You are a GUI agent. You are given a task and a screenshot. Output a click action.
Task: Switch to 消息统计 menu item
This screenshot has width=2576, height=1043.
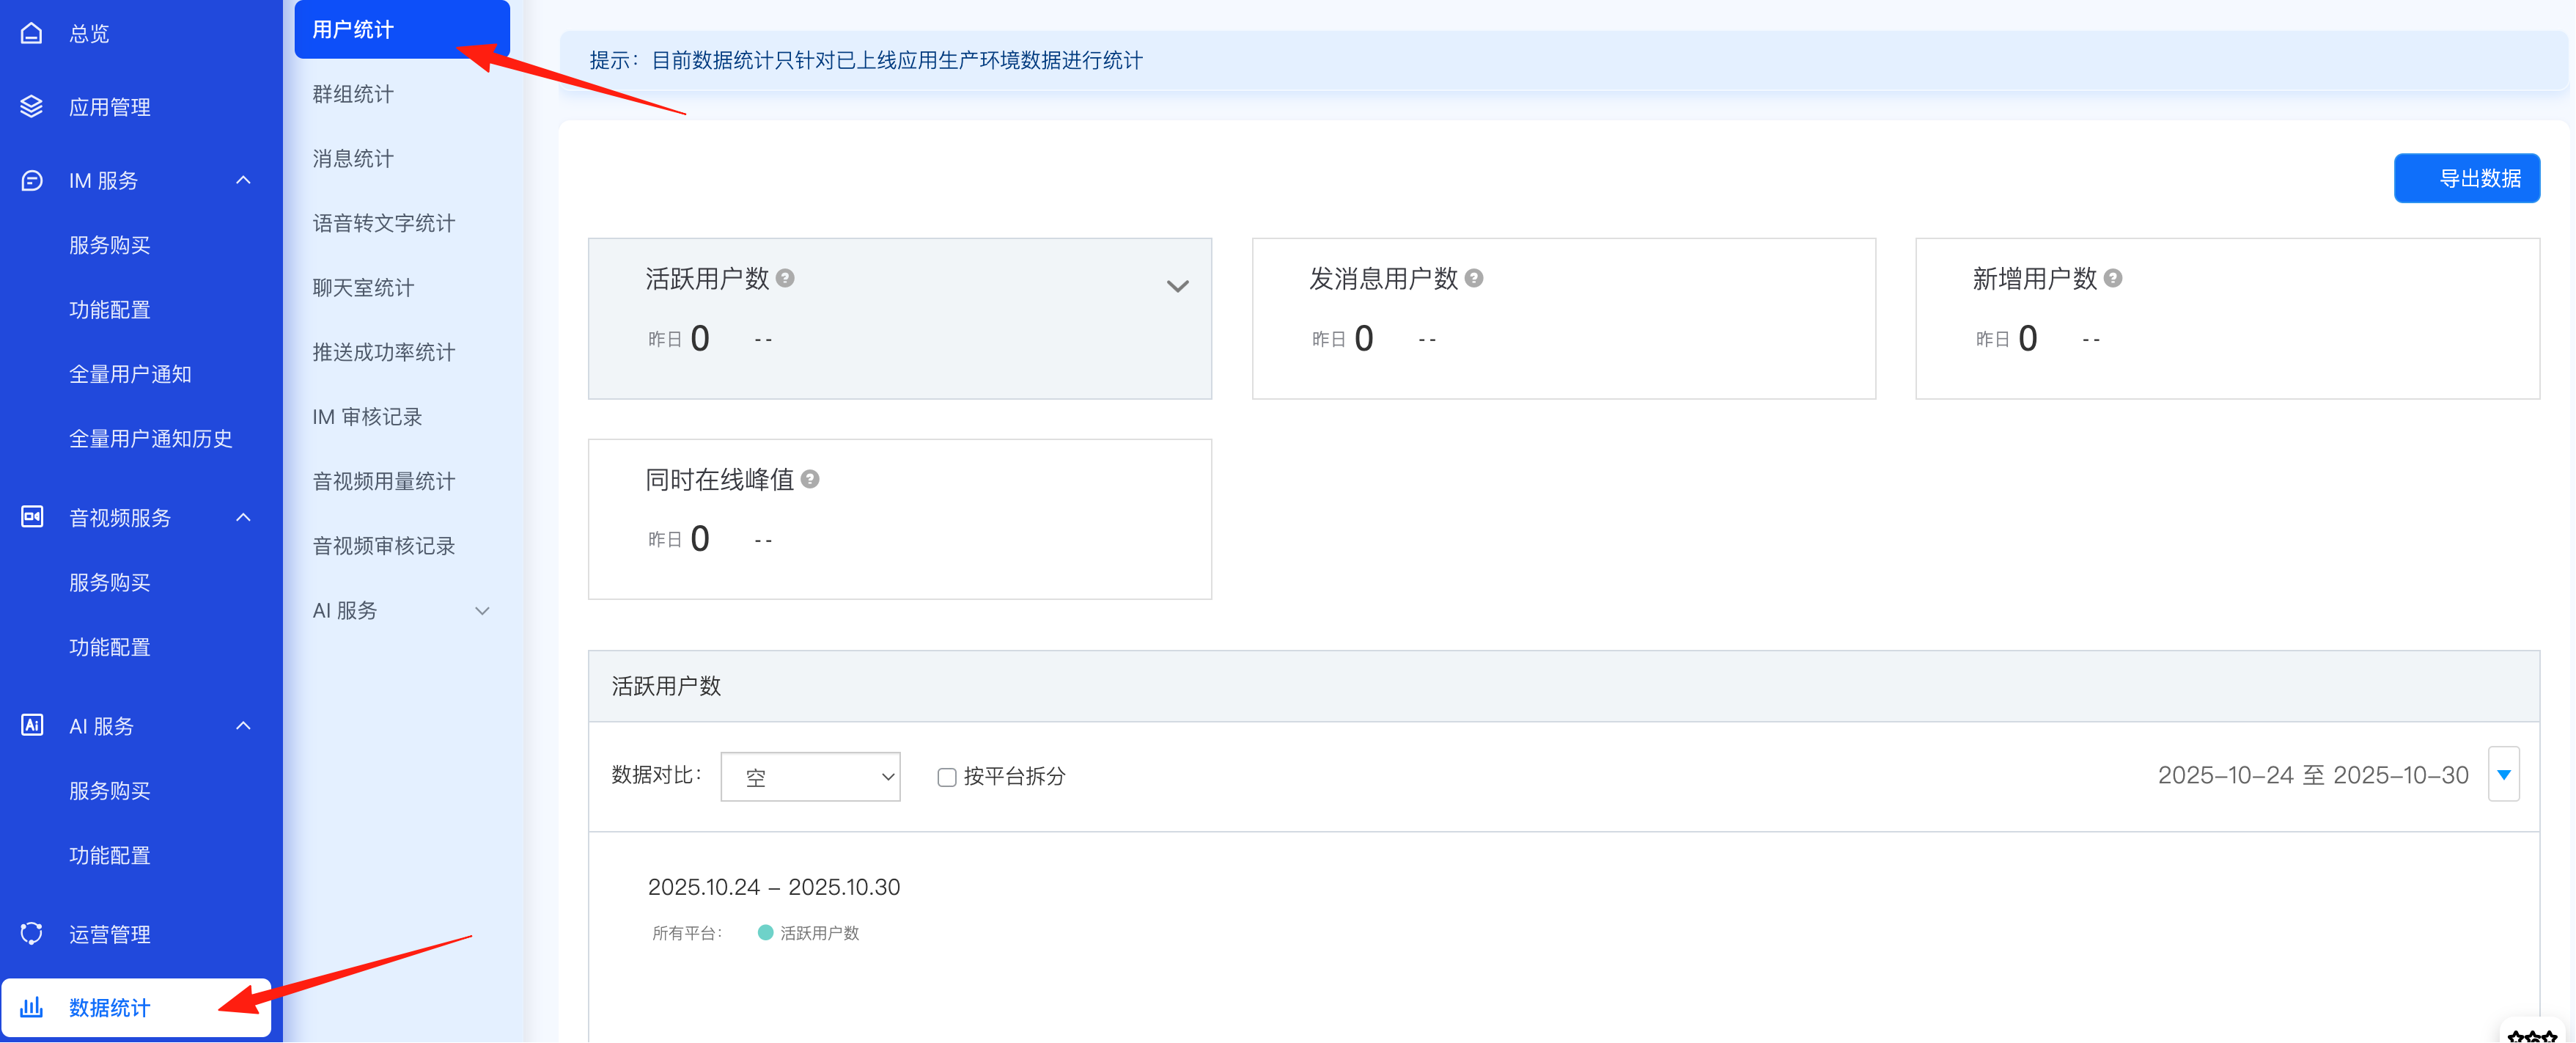pyautogui.click(x=353, y=158)
